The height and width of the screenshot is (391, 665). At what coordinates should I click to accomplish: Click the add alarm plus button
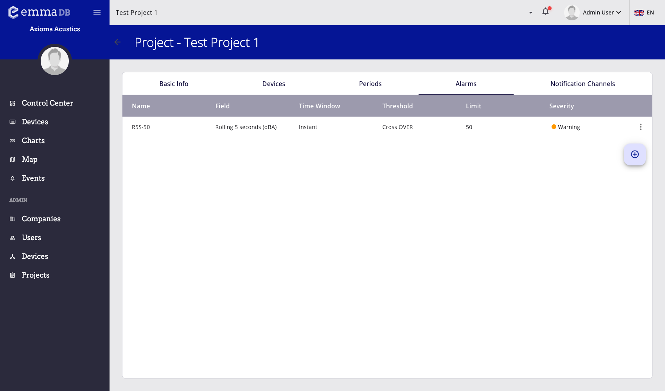[634, 154]
